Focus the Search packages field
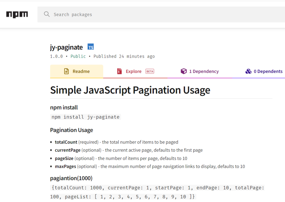 tap(161, 14)
